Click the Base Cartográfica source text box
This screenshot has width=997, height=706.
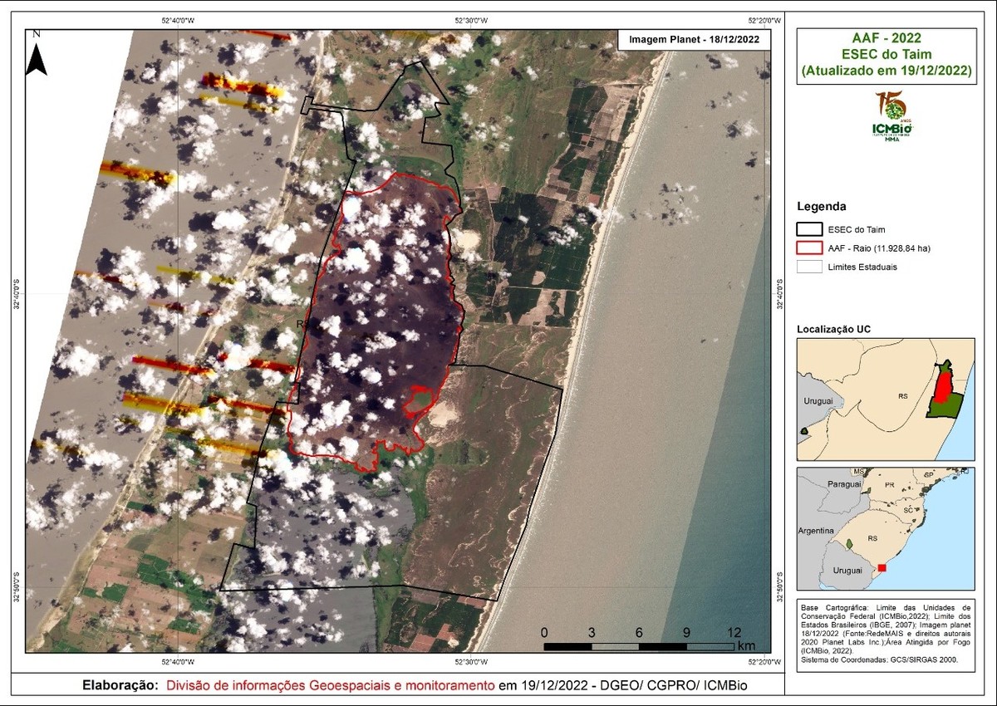pos(886,631)
